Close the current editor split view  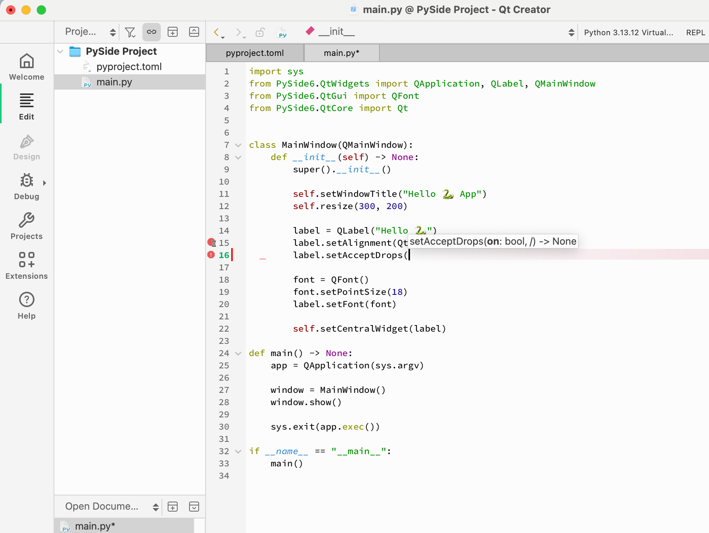[194, 32]
